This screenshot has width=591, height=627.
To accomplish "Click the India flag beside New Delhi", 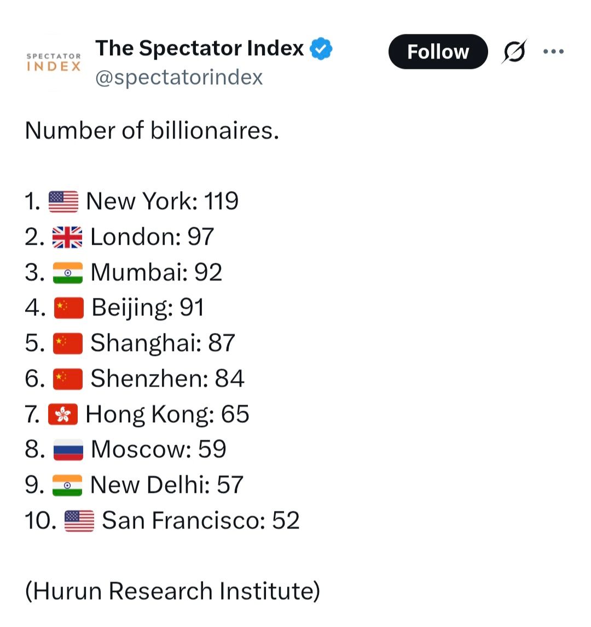I will click(x=67, y=485).
